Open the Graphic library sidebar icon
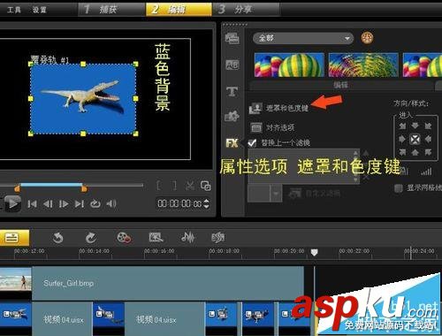 232,116
